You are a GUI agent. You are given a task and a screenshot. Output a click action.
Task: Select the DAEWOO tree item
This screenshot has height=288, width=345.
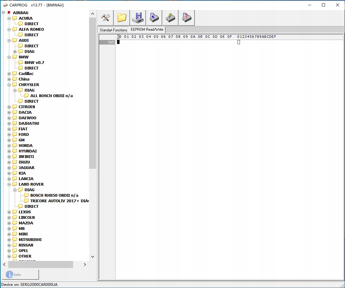pos(28,118)
